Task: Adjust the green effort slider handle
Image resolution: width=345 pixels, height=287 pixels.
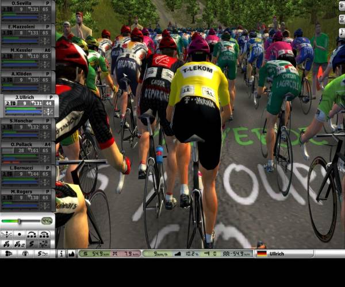Action: [x=20, y=221]
